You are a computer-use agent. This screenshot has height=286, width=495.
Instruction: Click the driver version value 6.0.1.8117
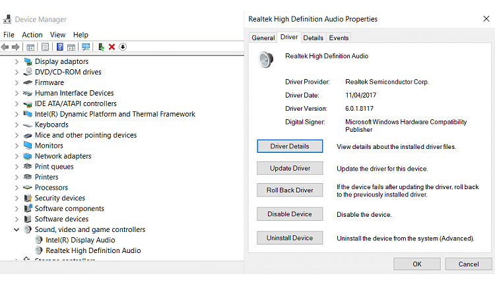359,109
